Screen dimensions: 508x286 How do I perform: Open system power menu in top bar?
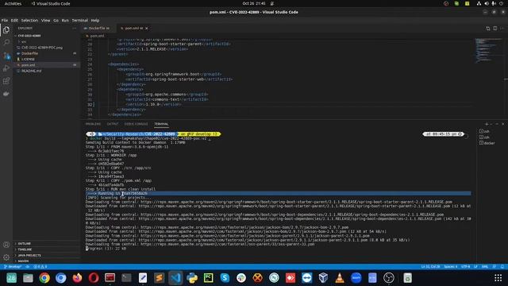(x=501, y=3)
